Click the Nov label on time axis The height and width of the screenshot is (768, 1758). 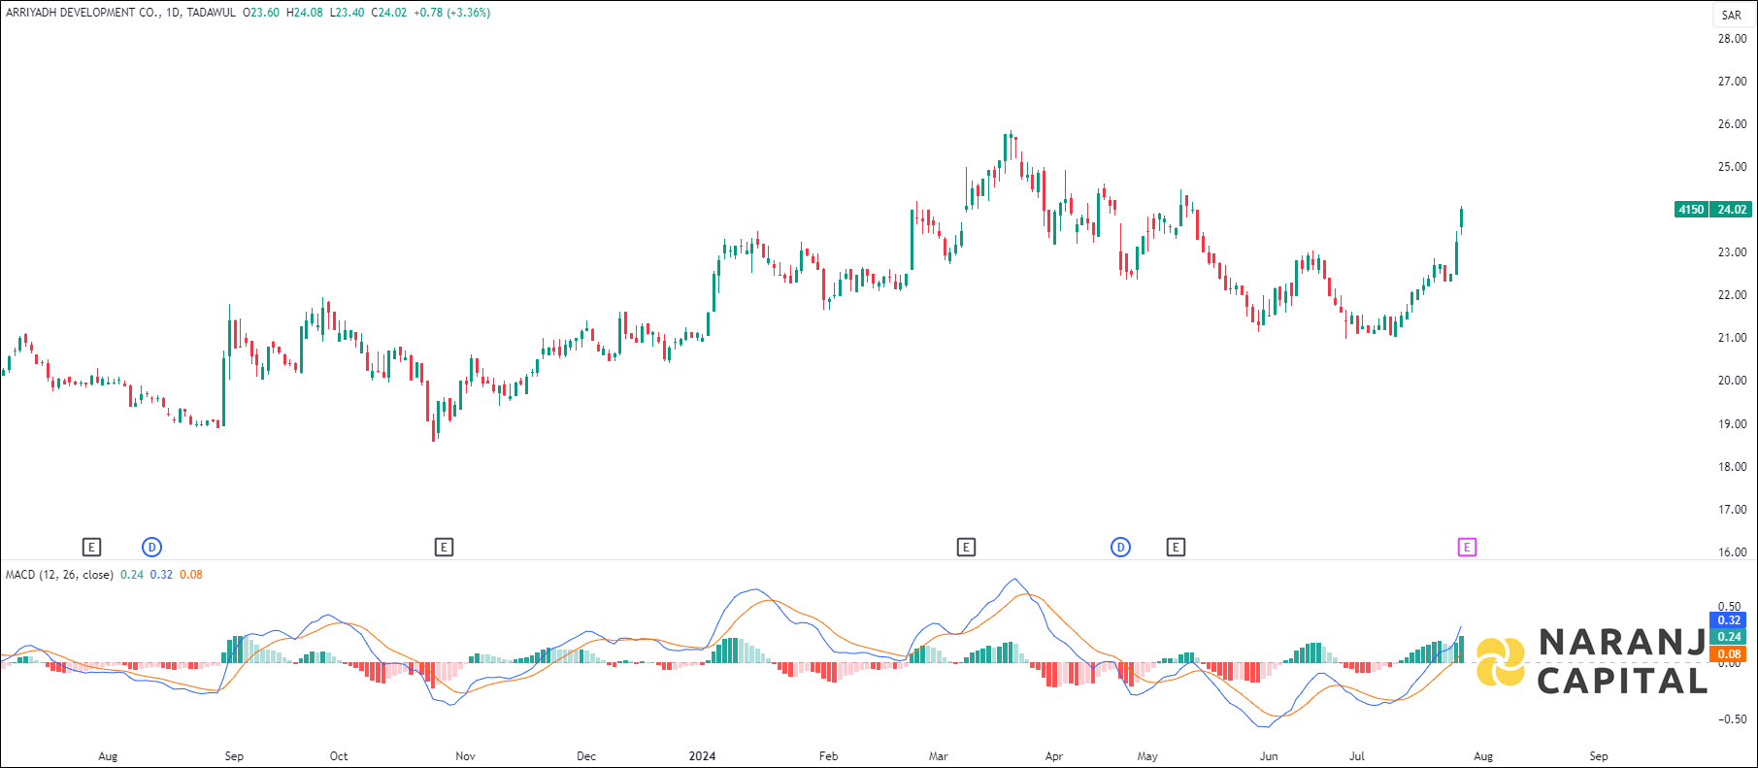[x=466, y=756]
